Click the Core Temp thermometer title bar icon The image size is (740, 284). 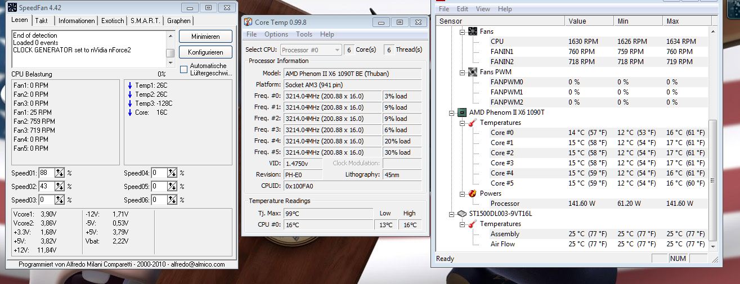click(x=248, y=22)
